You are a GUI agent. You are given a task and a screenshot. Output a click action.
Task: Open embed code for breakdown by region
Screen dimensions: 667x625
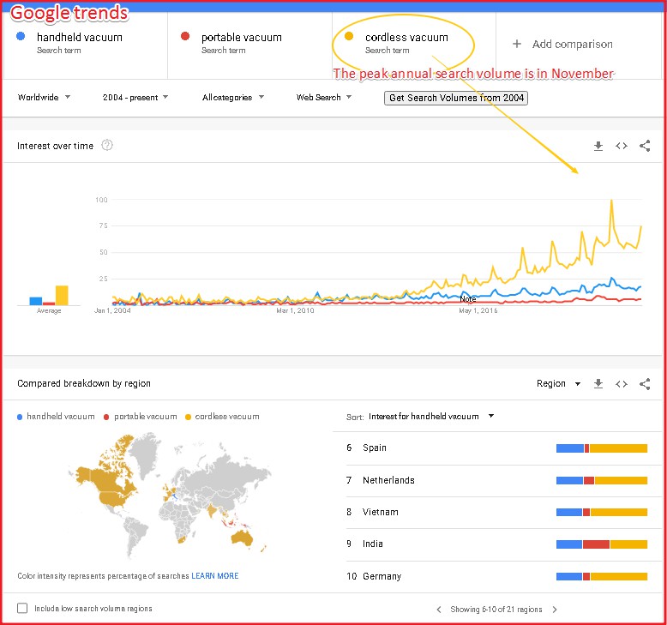click(x=621, y=384)
